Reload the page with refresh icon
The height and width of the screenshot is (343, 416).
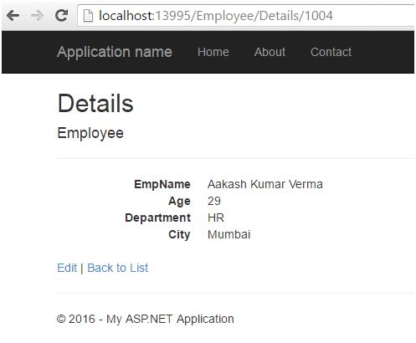pyautogui.click(x=61, y=15)
